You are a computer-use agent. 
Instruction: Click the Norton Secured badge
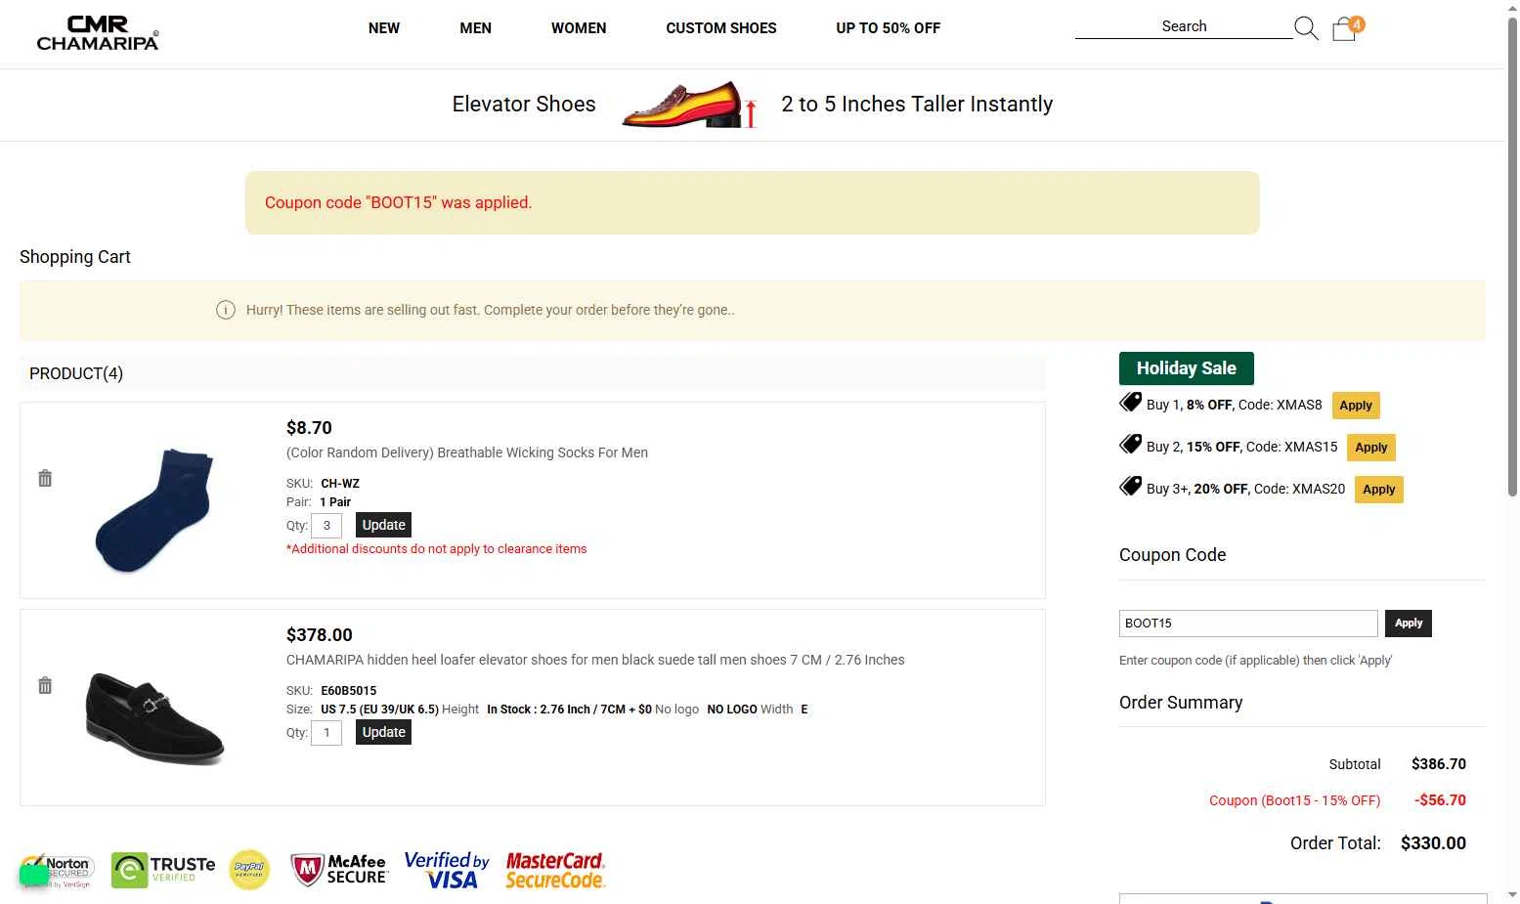point(58,870)
